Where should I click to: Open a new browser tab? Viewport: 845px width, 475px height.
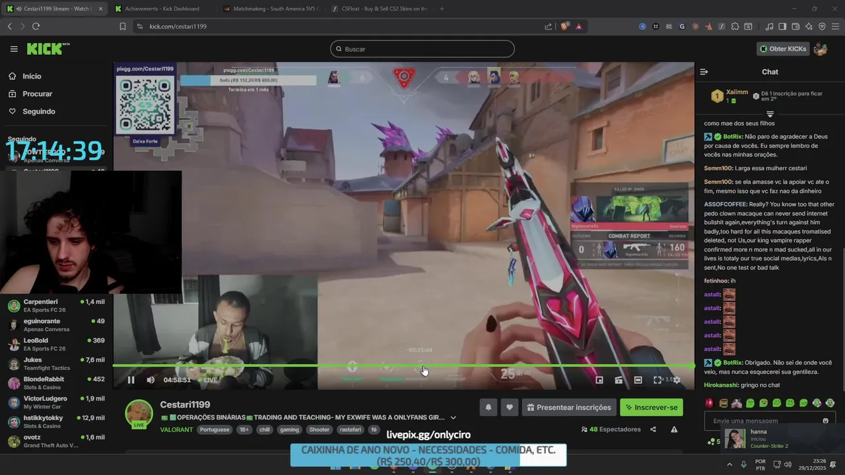(442, 9)
